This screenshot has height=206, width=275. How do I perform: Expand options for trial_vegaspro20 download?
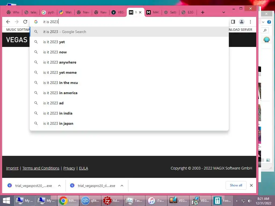[122, 186]
